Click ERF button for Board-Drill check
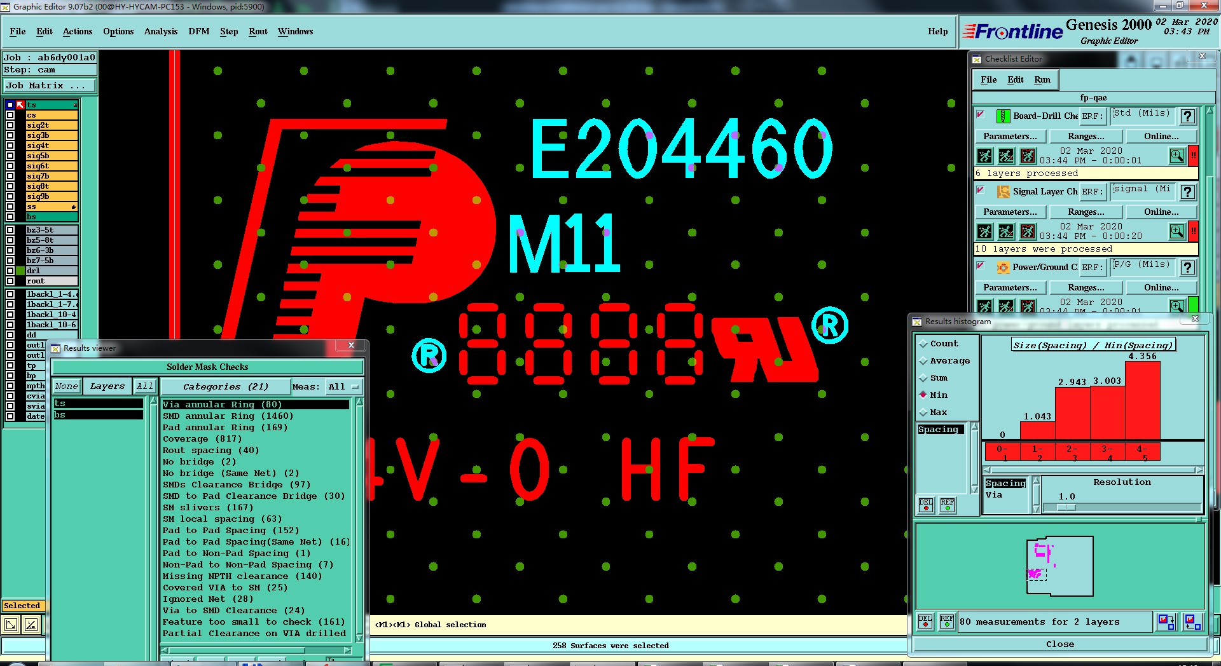This screenshot has width=1221, height=666. [x=1093, y=116]
